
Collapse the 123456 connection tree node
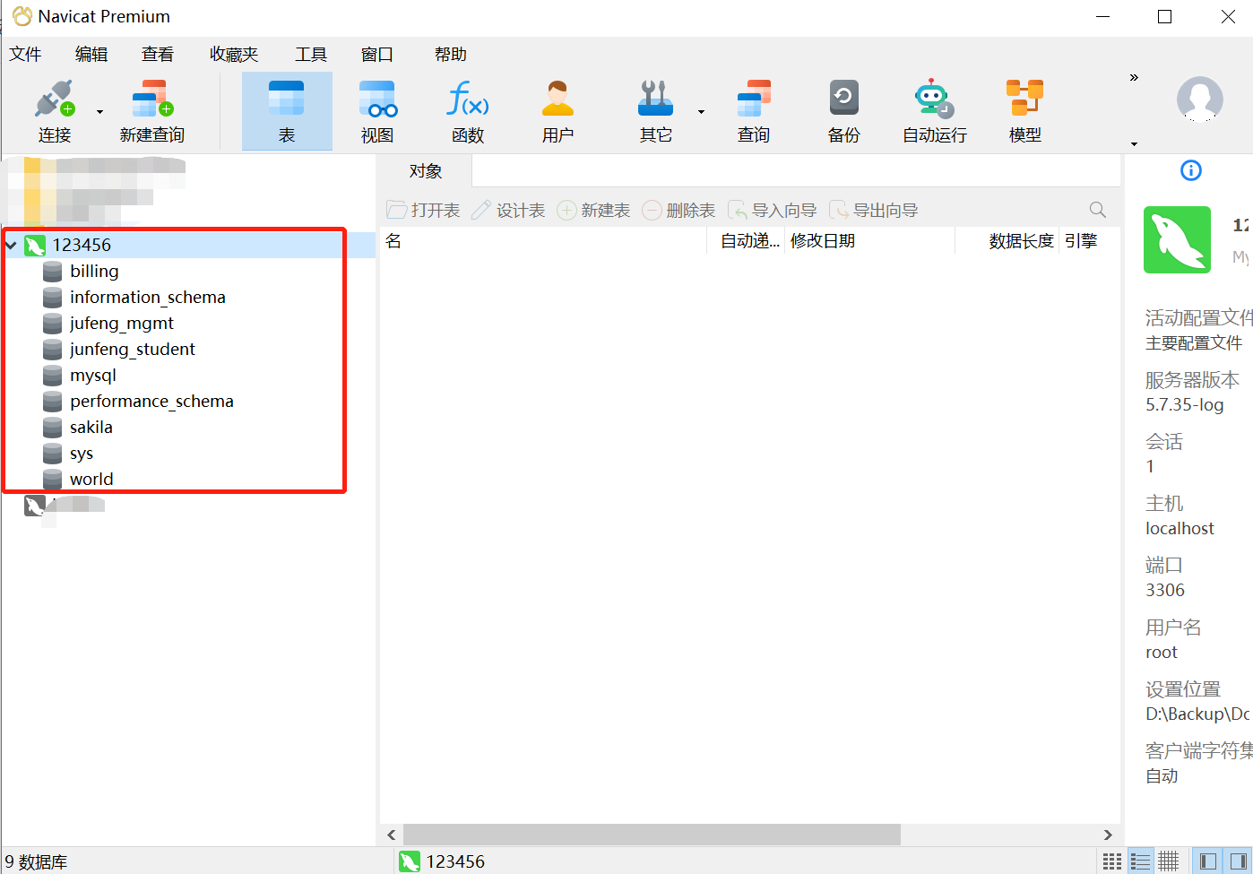[12, 245]
